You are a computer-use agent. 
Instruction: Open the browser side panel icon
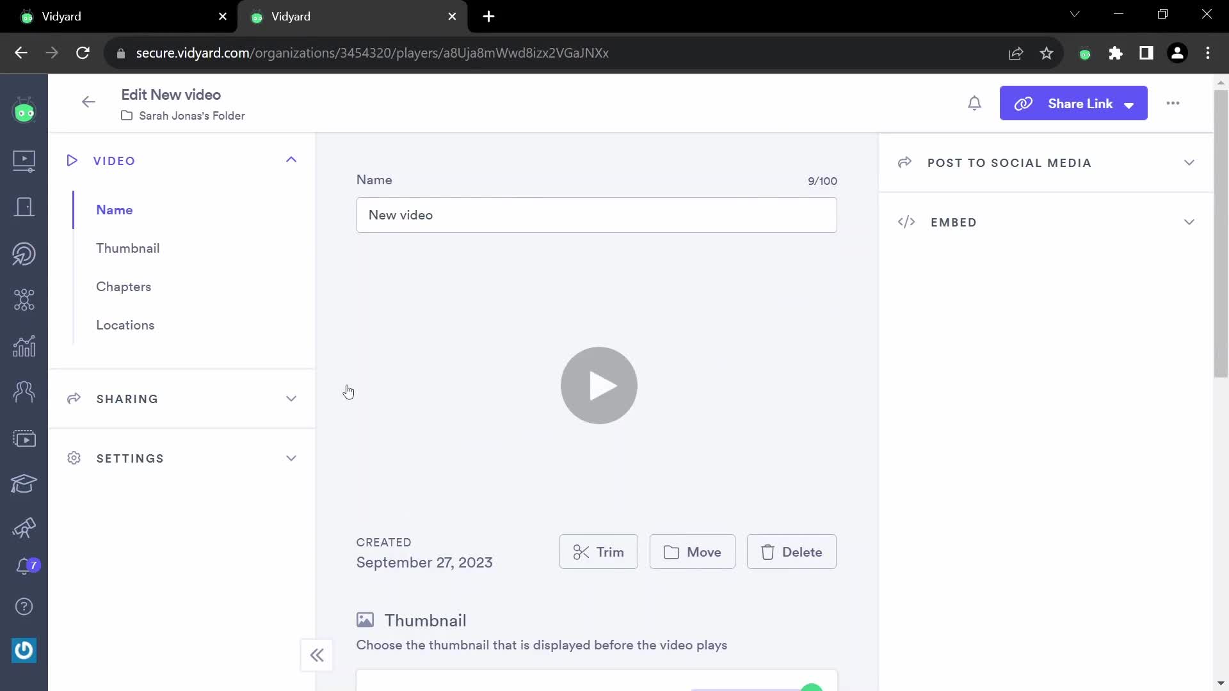point(1146,53)
